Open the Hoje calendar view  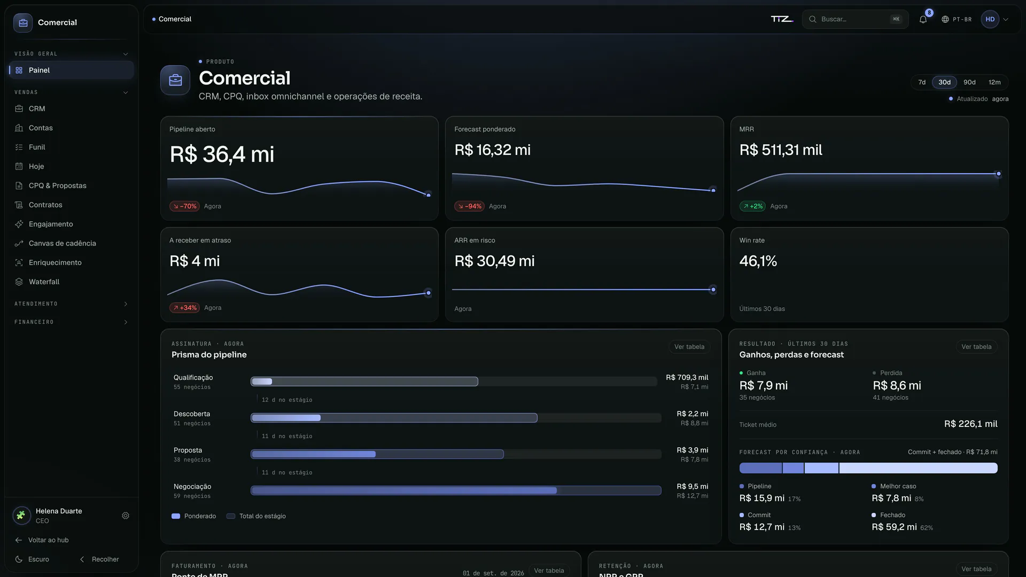coord(71,166)
